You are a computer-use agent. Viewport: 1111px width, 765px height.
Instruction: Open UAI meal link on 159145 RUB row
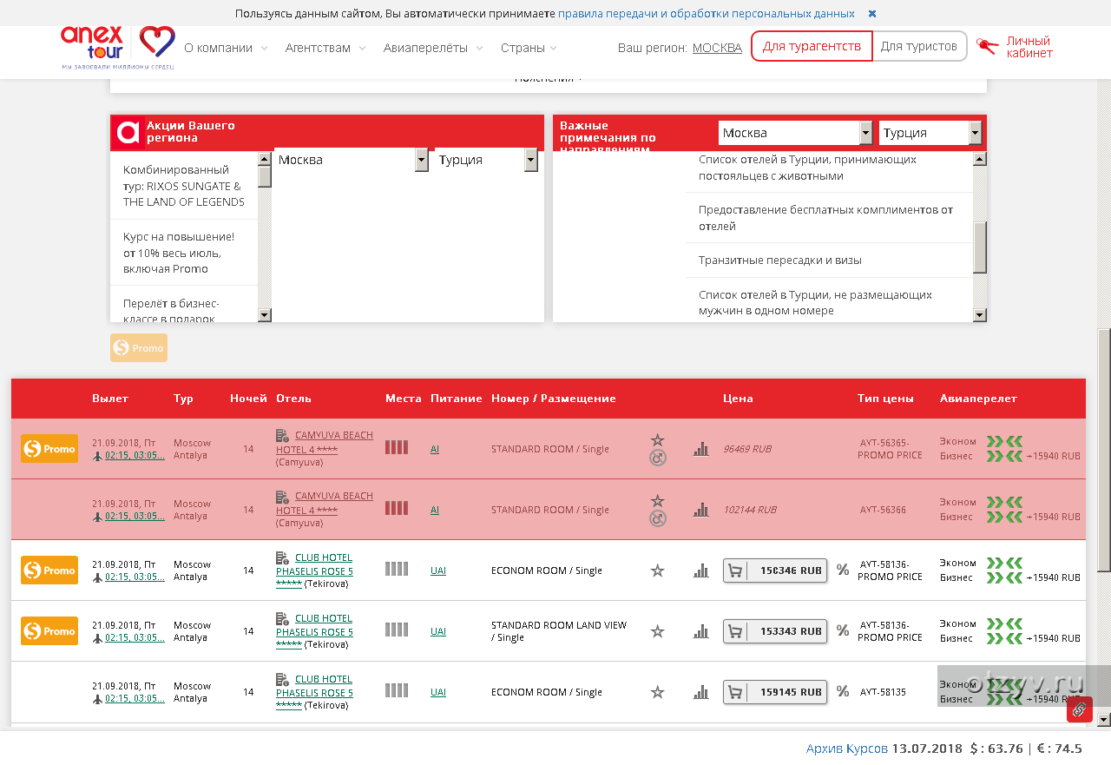click(438, 692)
